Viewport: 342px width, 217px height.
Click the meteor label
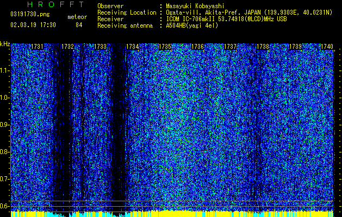(x=77, y=17)
